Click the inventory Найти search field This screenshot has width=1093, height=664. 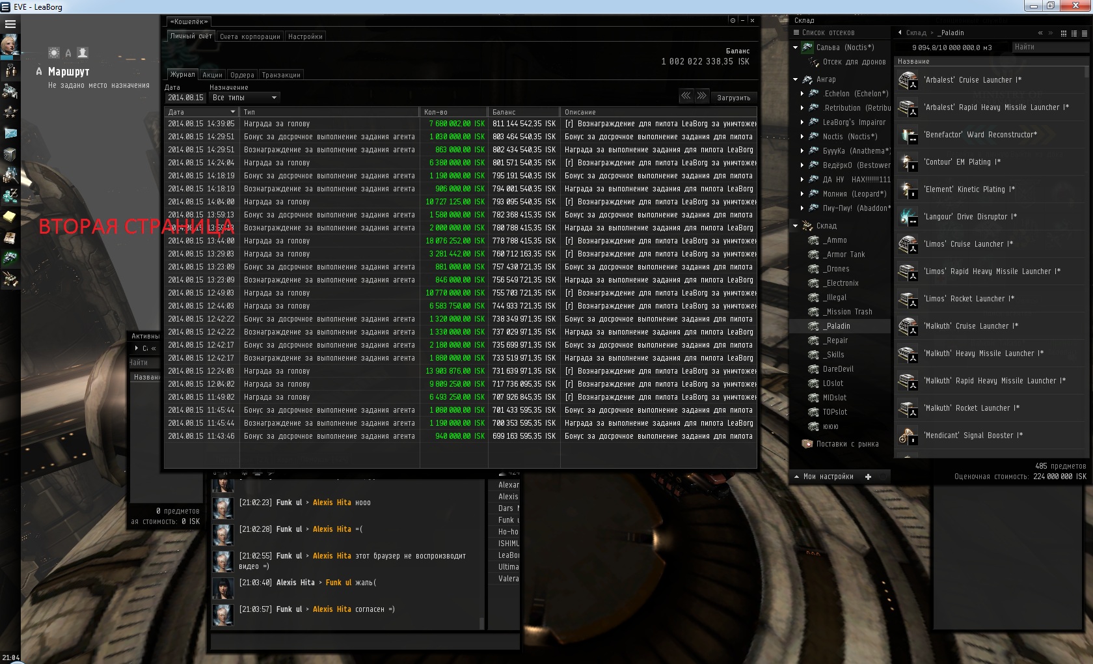point(1050,47)
